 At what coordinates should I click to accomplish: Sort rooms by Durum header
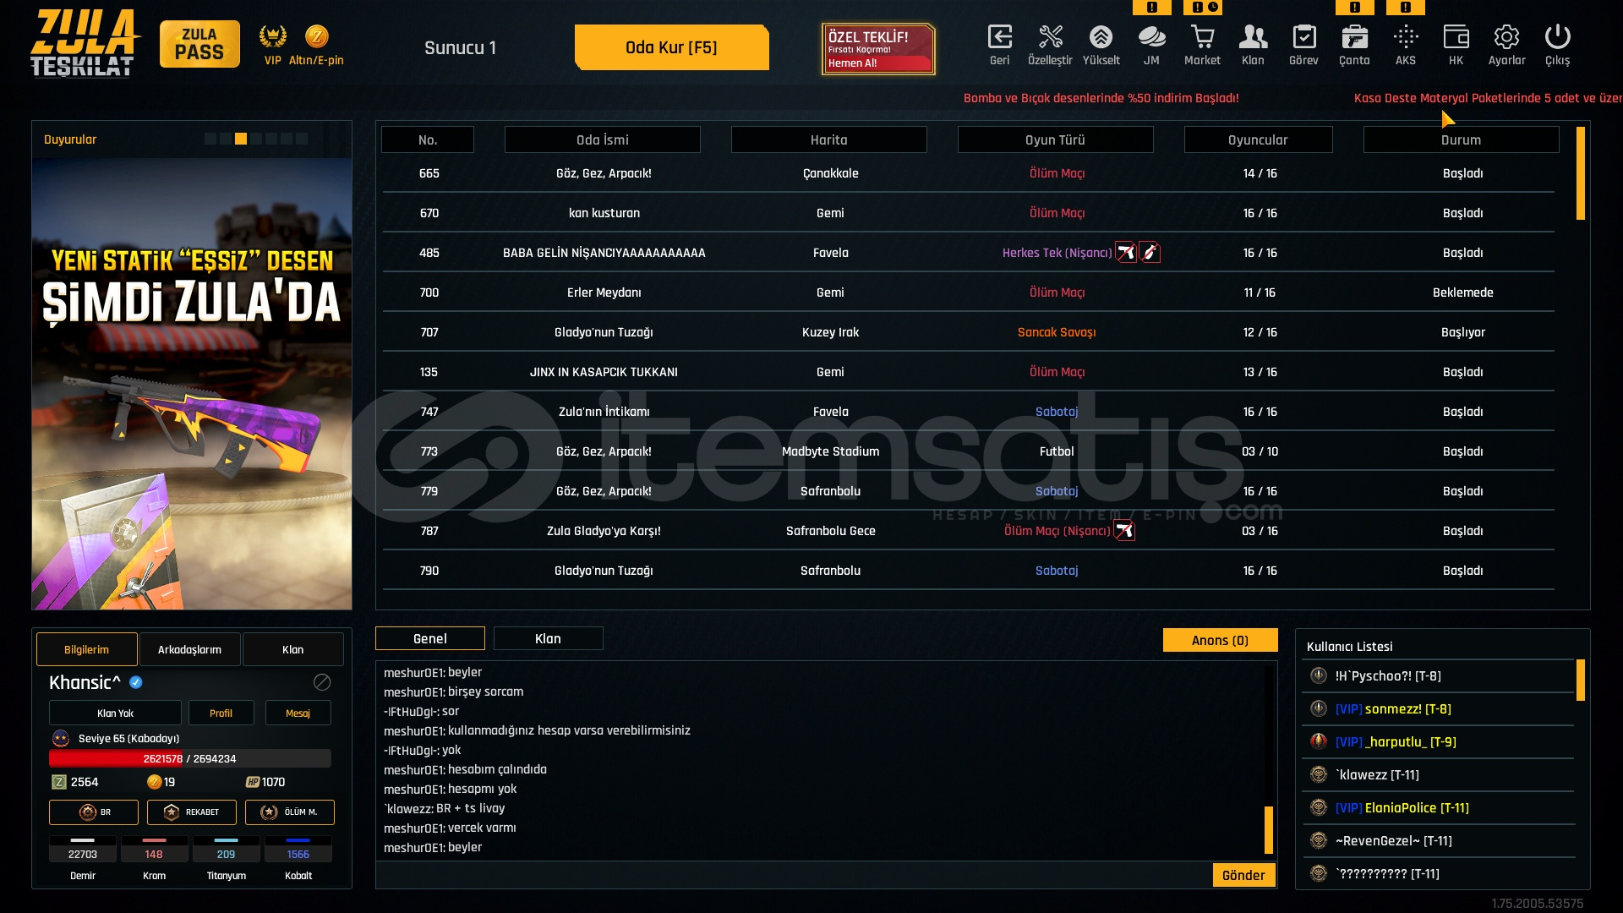pos(1462,139)
